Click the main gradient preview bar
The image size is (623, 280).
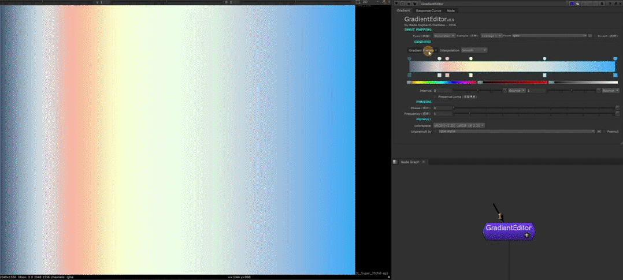point(512,66)
